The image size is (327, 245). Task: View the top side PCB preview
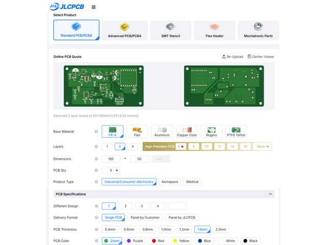tap(104, 86)
